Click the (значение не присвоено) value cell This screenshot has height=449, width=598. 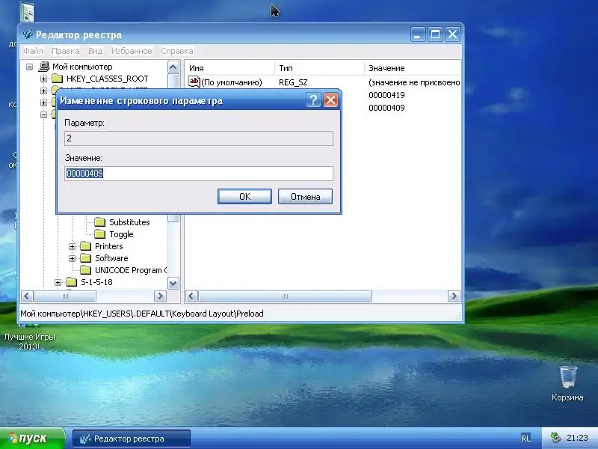[414, 82]
